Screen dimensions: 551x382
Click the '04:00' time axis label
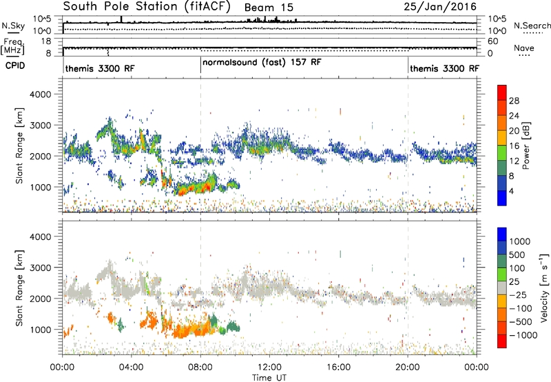[131, 368]
